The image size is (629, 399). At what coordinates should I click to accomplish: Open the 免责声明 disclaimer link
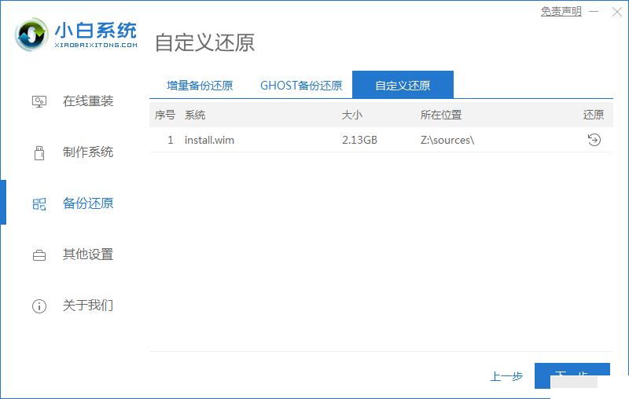561,11
